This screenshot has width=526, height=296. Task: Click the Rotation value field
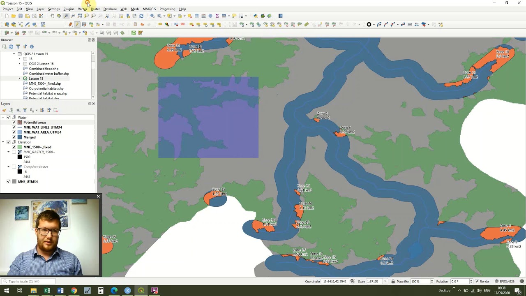coord(460,282)
